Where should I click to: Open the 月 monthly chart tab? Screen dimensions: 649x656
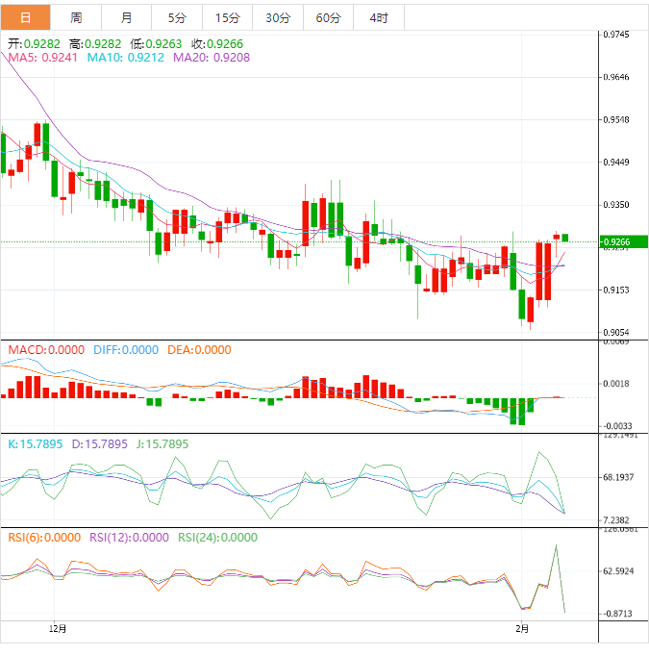coord(127,17)
